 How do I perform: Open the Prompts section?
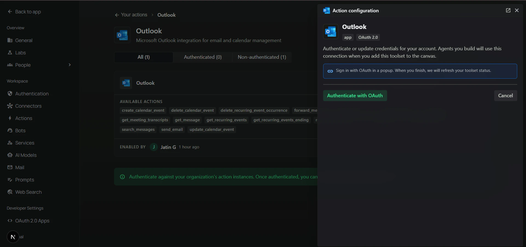[x=24, y=180]
